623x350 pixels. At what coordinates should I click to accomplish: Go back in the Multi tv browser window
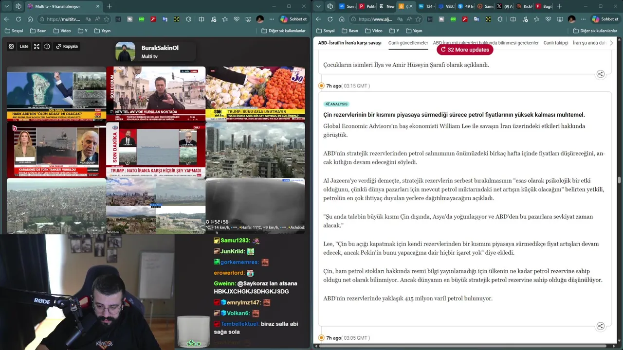click(7, 19)
